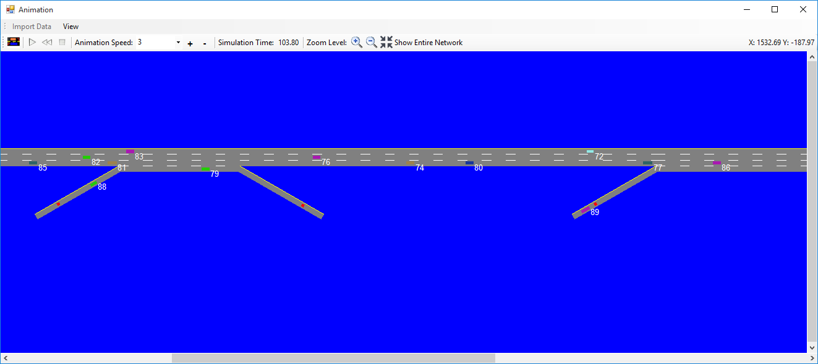This screenshot has height=364, width=818.
Task: Increase animation speed with plus button
Action: (190, 43)
